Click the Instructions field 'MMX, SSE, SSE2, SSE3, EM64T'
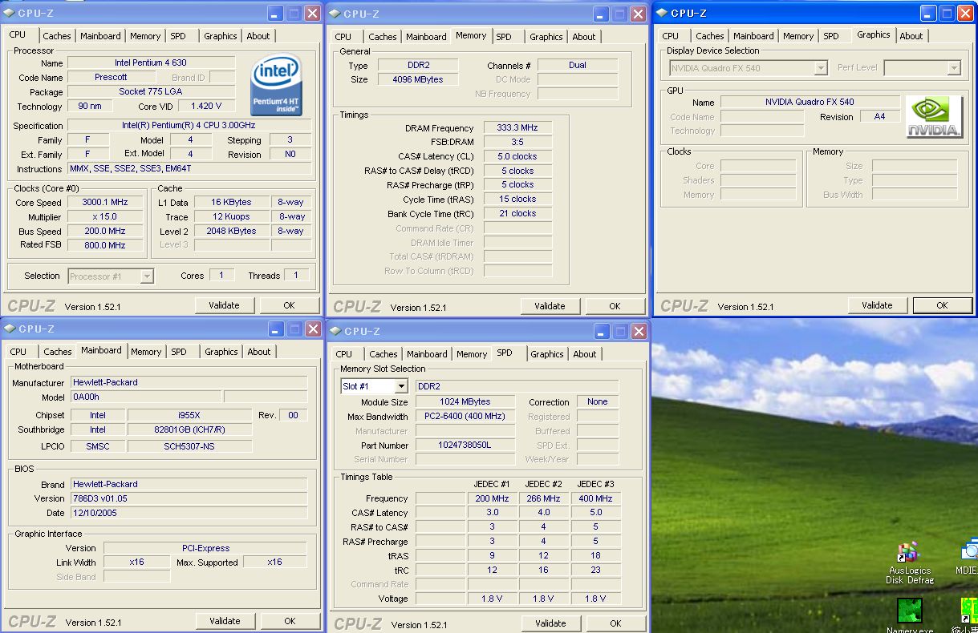Image resolution: width=978 pixels, height=633 pixels. click(189, 169)
